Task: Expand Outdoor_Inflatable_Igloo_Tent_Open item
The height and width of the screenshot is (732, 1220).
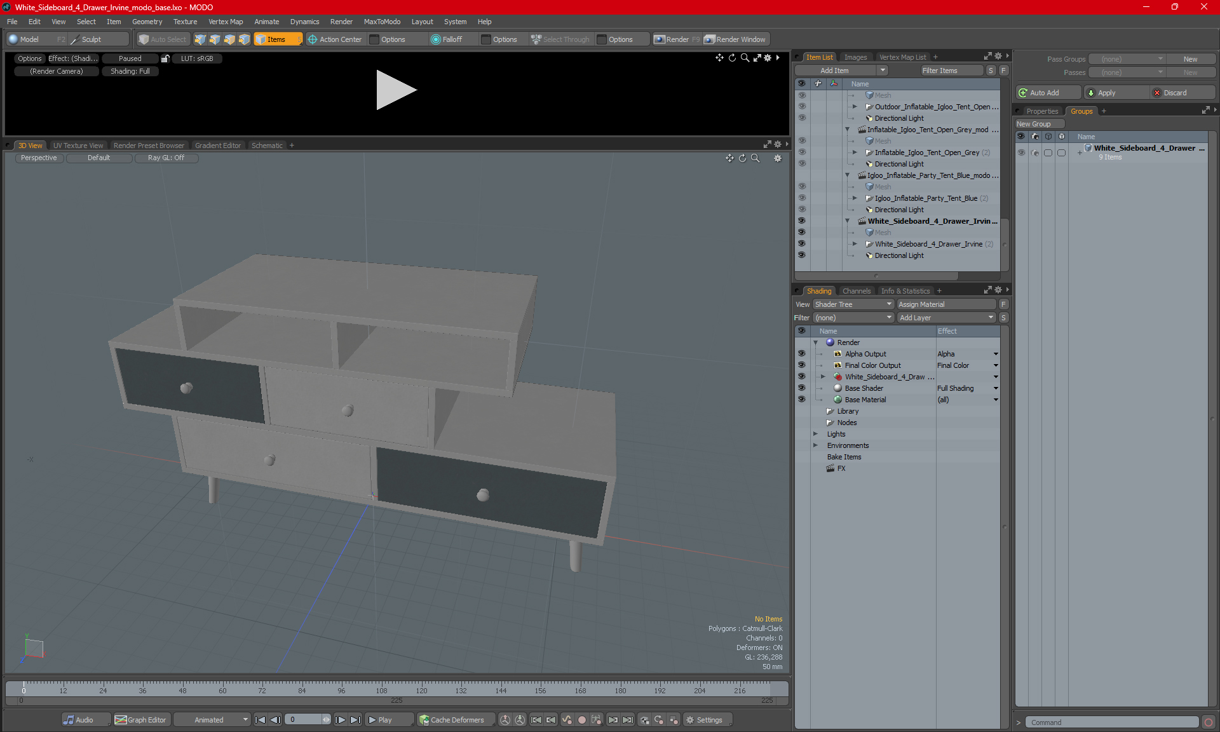Action: pyautogui.click(x=855, y=107)
